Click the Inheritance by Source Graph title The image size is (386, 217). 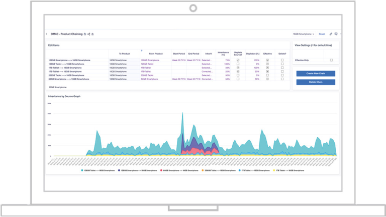(64, 96)
